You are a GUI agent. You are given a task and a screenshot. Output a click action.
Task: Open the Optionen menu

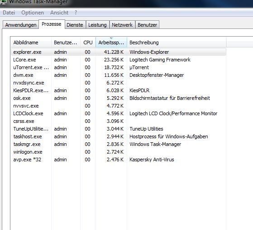coord(33,13)
